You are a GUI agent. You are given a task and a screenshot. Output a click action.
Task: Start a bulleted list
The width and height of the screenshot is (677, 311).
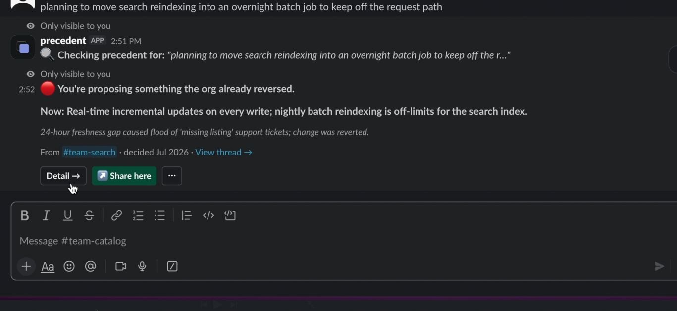pos(159,215)
